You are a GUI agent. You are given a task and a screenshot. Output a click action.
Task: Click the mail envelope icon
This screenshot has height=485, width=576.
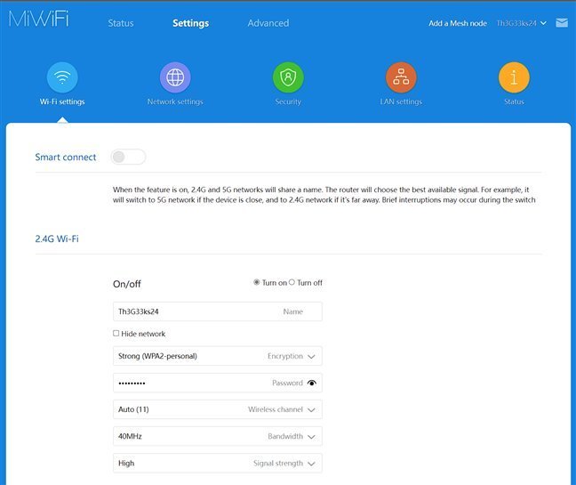(562, 23)
